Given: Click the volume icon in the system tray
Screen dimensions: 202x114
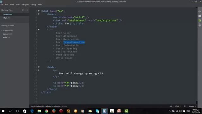Looking at the screenshot, I should (x=180, y=111).
